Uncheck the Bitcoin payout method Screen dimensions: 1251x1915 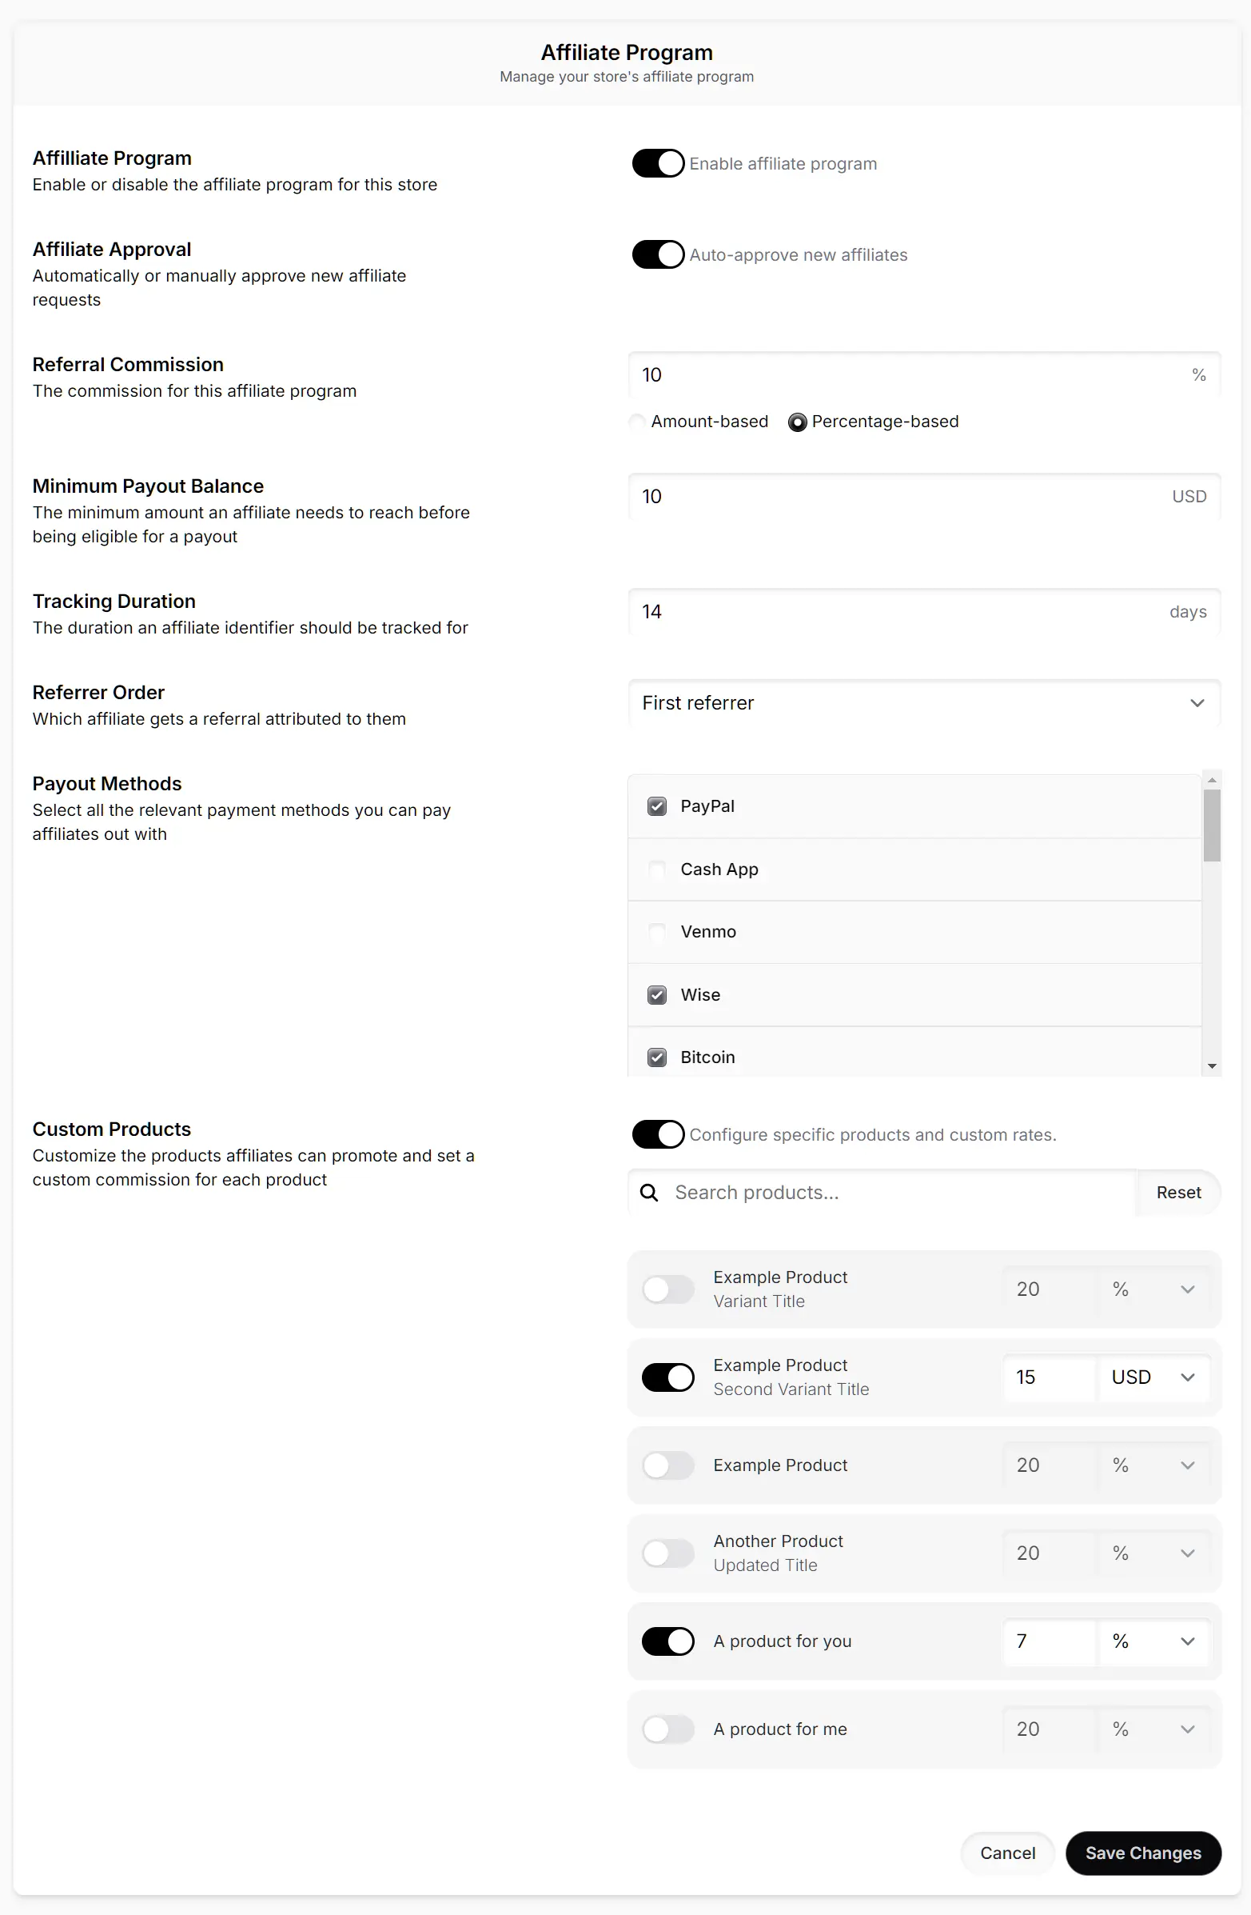(657, 1057)
